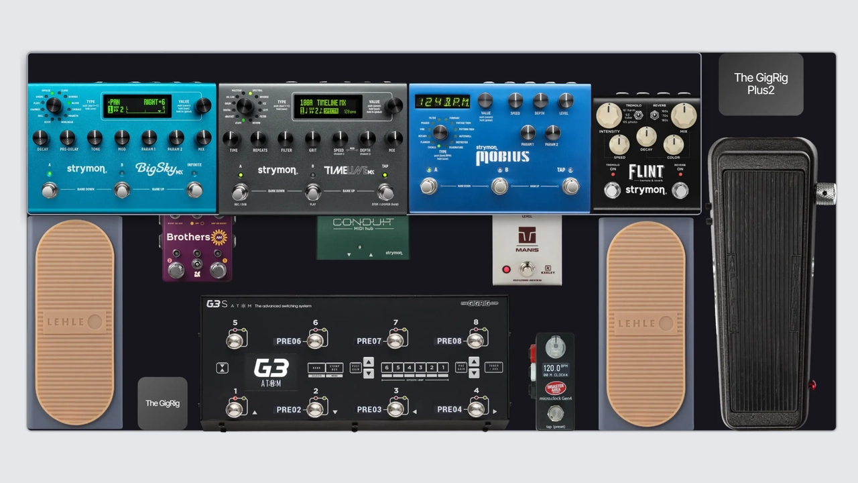Click the BigSky MX Mod knob

point(122,138)
